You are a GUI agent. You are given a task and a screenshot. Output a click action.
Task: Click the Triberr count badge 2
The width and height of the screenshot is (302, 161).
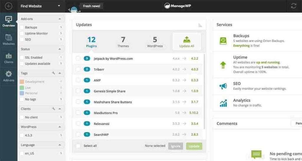click(87, 69)
